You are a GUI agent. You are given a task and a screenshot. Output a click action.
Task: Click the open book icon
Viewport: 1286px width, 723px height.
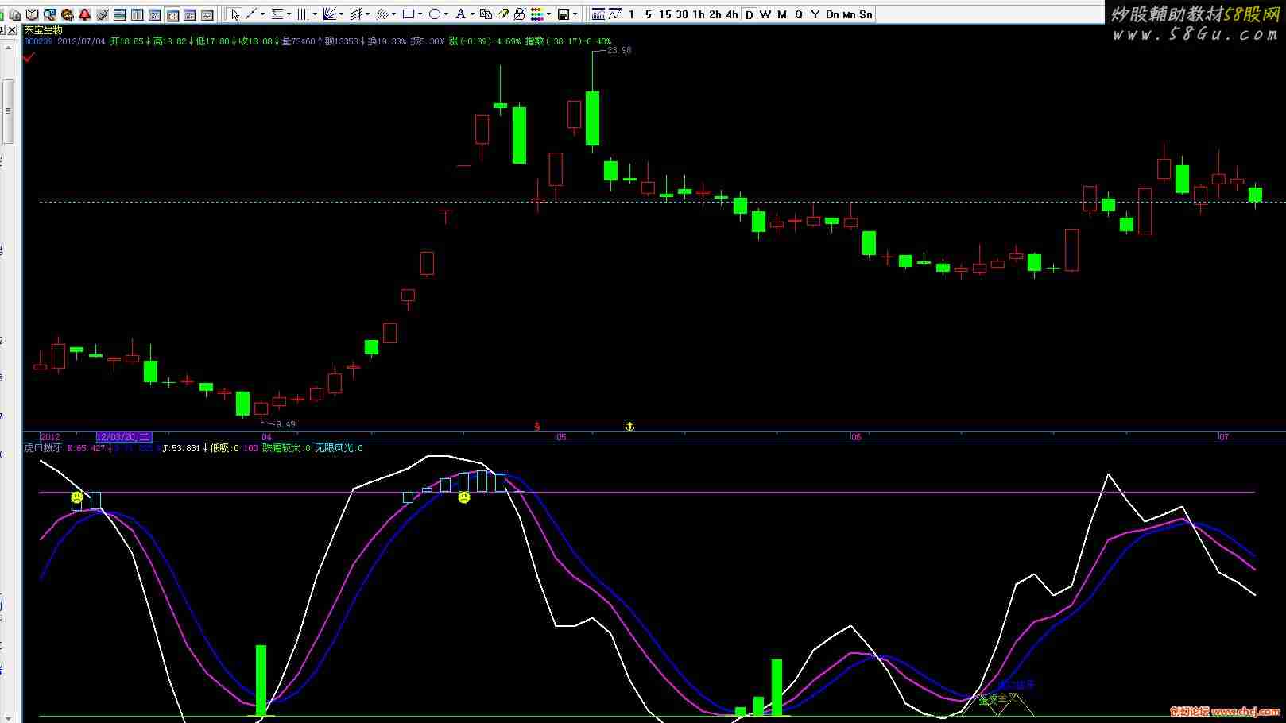click(33, 14)
